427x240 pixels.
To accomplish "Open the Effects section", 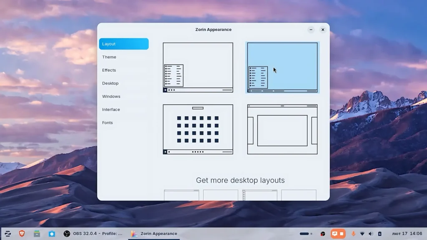I will coord(124,70).
